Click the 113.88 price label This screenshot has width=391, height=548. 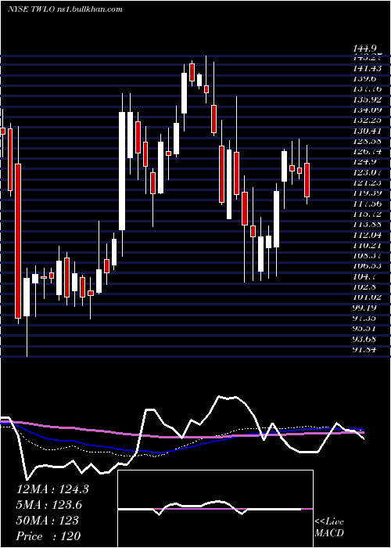[368, 224]
